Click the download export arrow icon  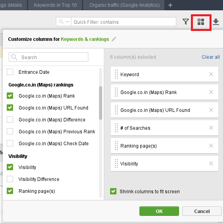216,22
